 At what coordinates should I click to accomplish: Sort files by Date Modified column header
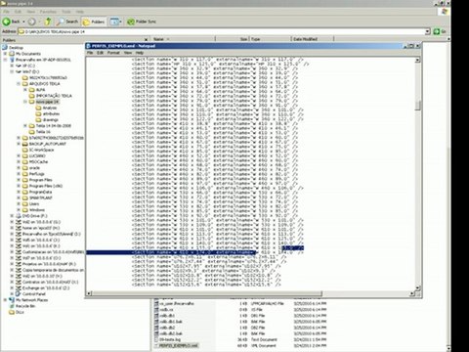(x=313, y=39)
